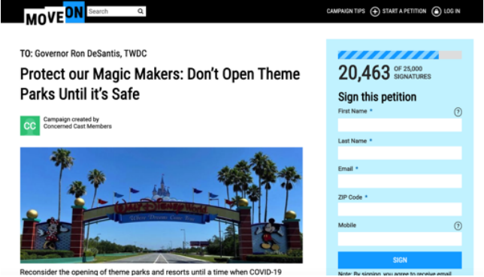Click into the Mobile field
This screenshot has height=277, width=484.
click(x=400, y=239)
